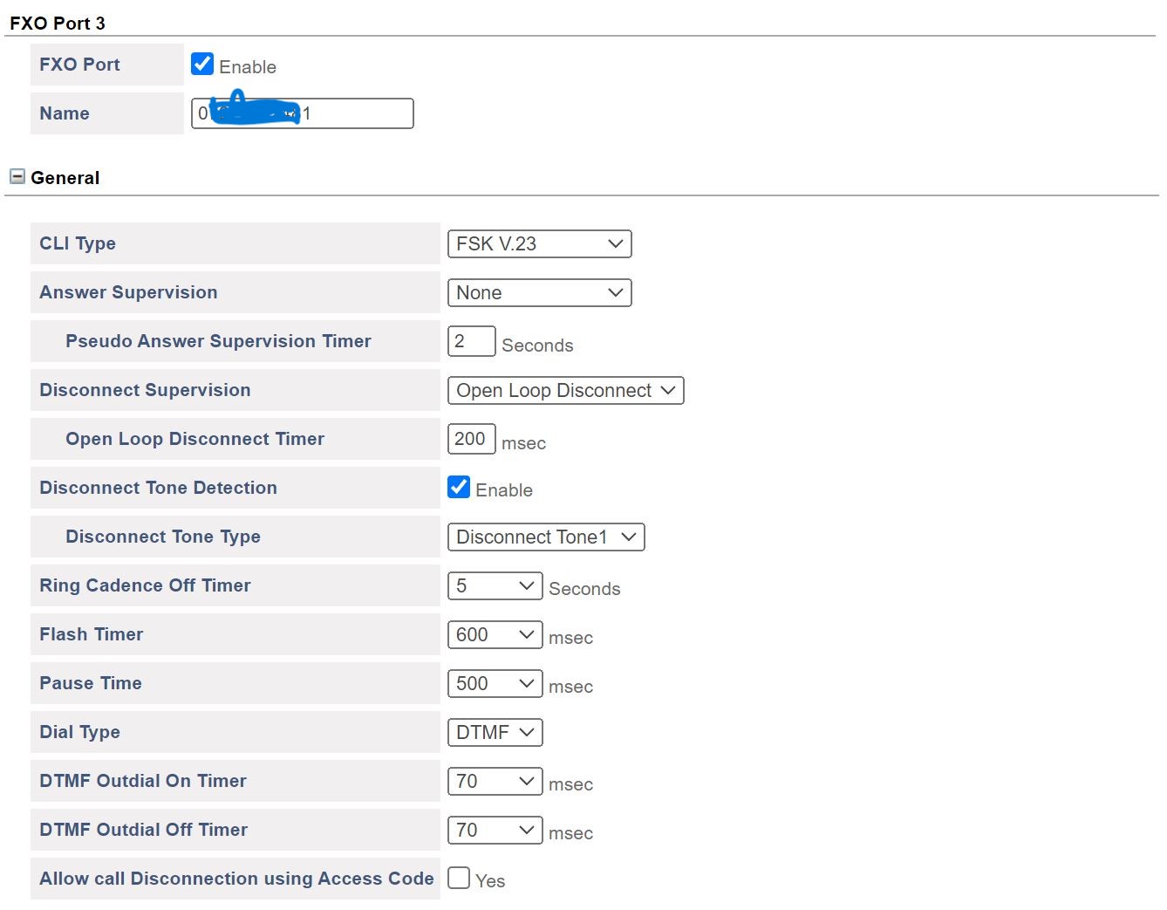The image size is (1167, 910).
Task: Open the Answer Supervision dropdown
Action: click(538, 293)
